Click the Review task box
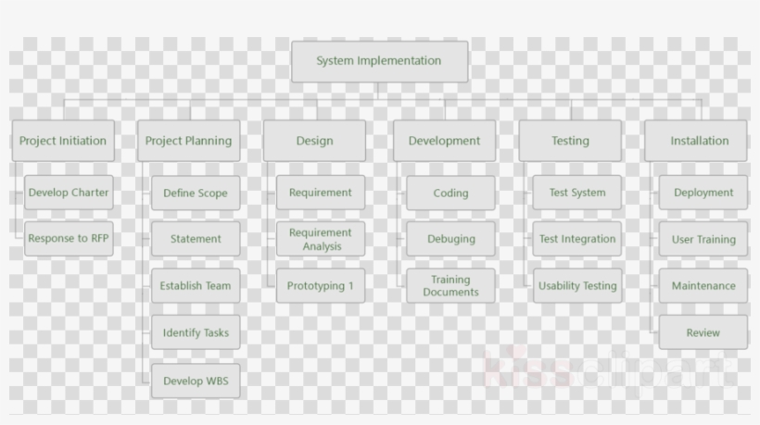Screen dimensions: 760x425 [x=703, y=332]
